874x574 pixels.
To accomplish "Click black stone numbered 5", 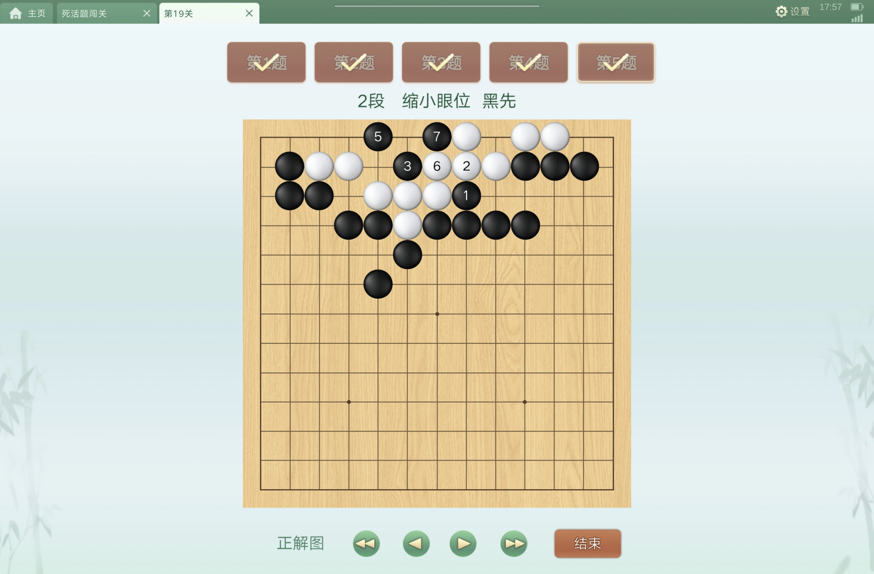I will pyautogui.click(x=378, y=136).
